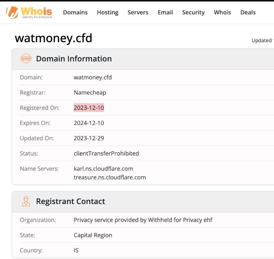Open the Deals page
This screenshot has width=274, height=259.
(248, 12)
